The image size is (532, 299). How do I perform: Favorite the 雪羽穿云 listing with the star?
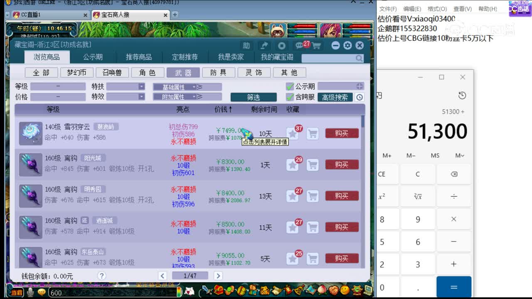[x=293, y=133]
